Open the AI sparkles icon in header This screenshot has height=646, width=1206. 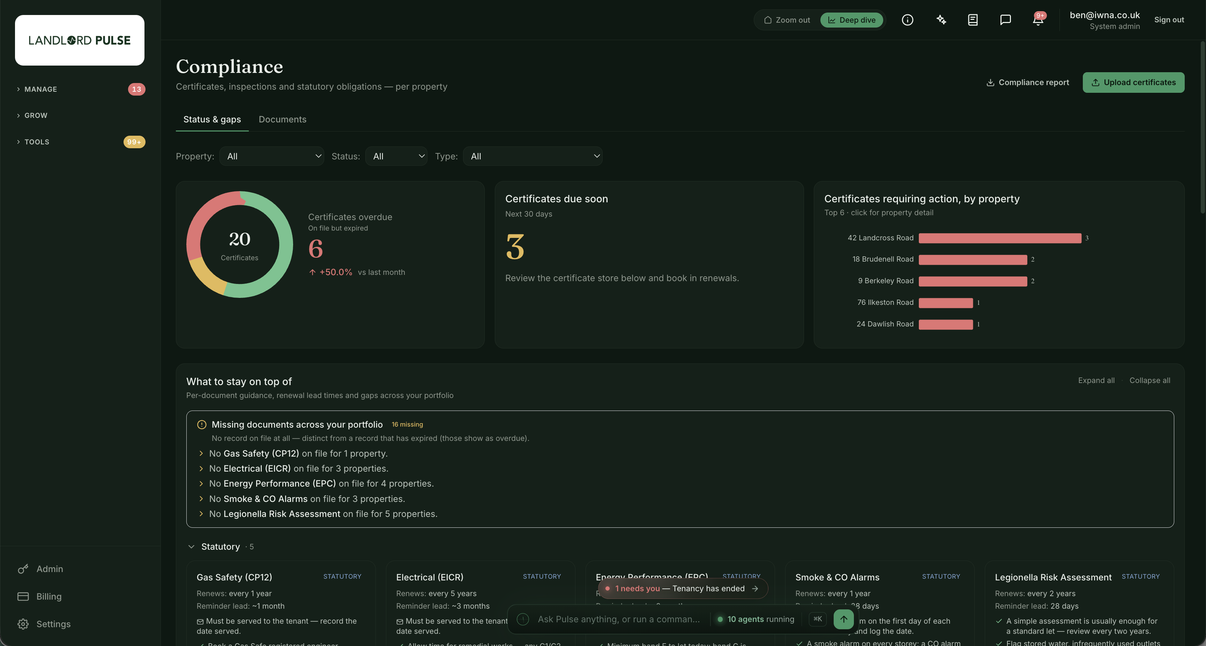coord(941,20)
